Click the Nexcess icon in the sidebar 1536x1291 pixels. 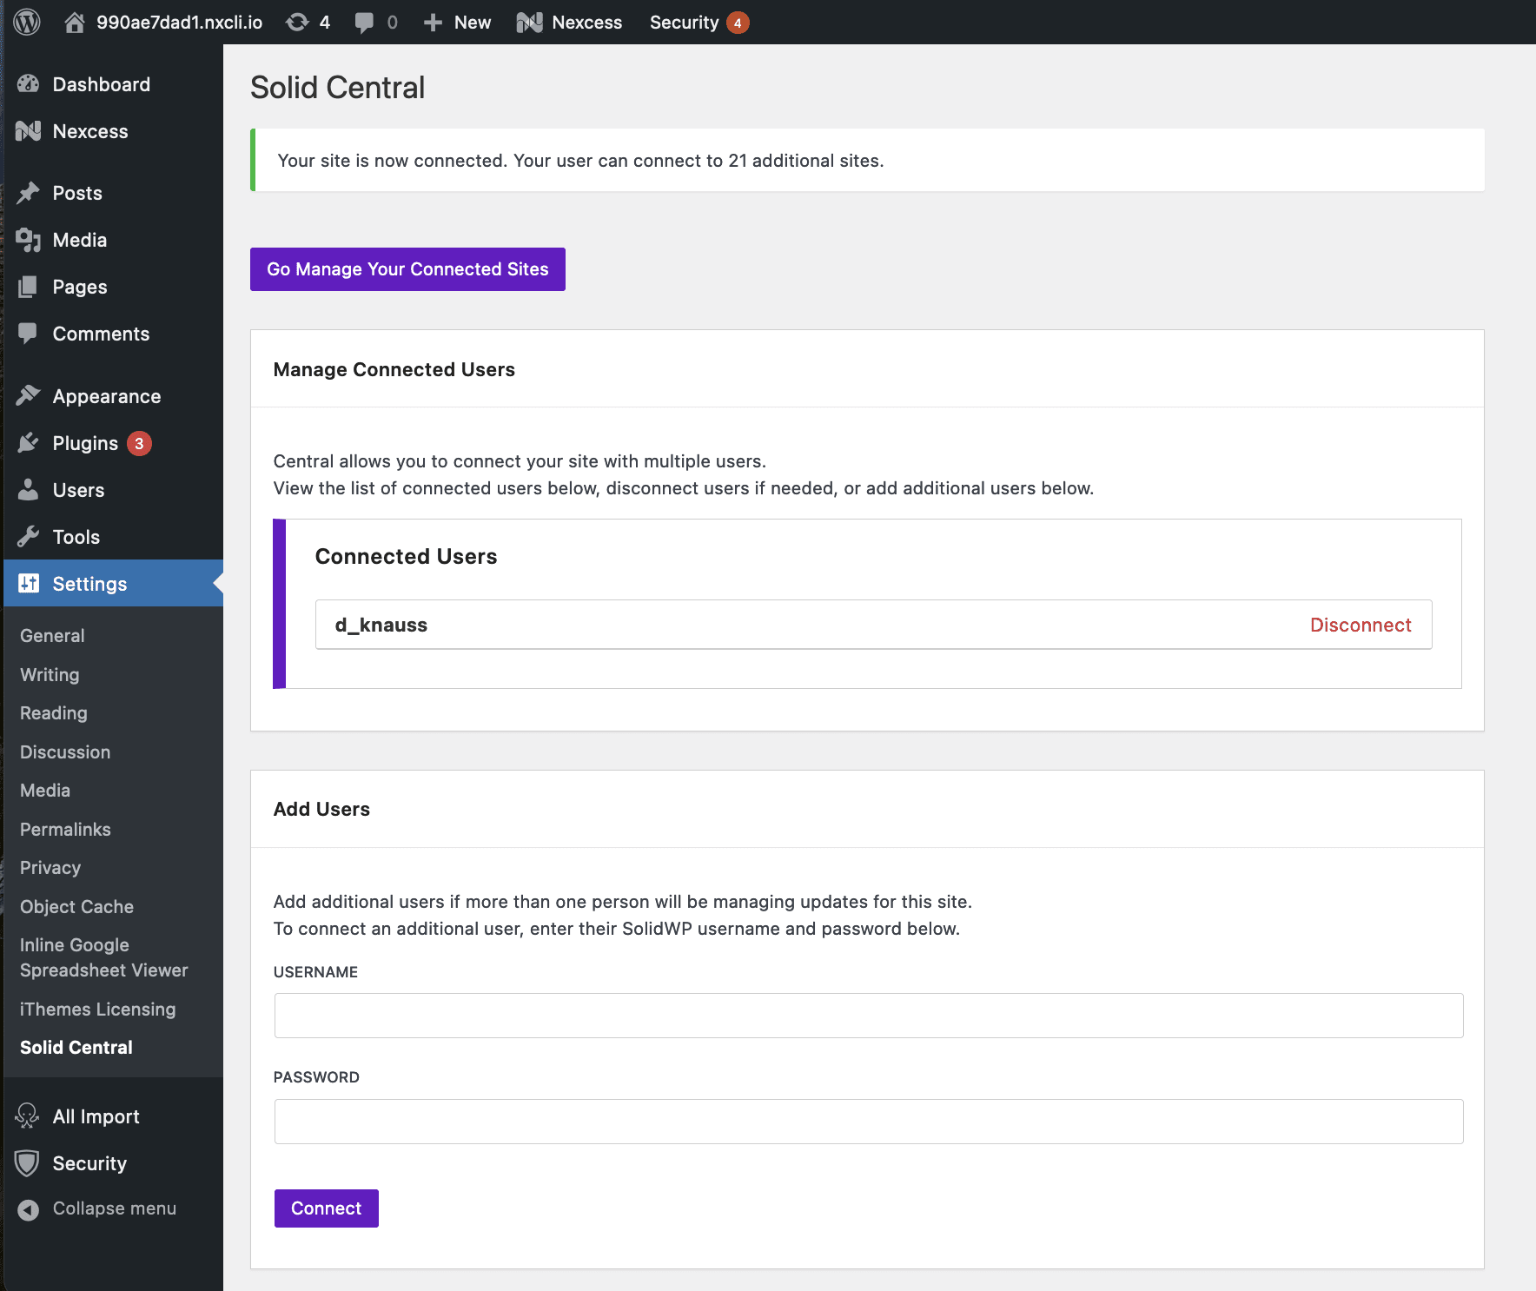pyautogui.click(x=28, y=131)
